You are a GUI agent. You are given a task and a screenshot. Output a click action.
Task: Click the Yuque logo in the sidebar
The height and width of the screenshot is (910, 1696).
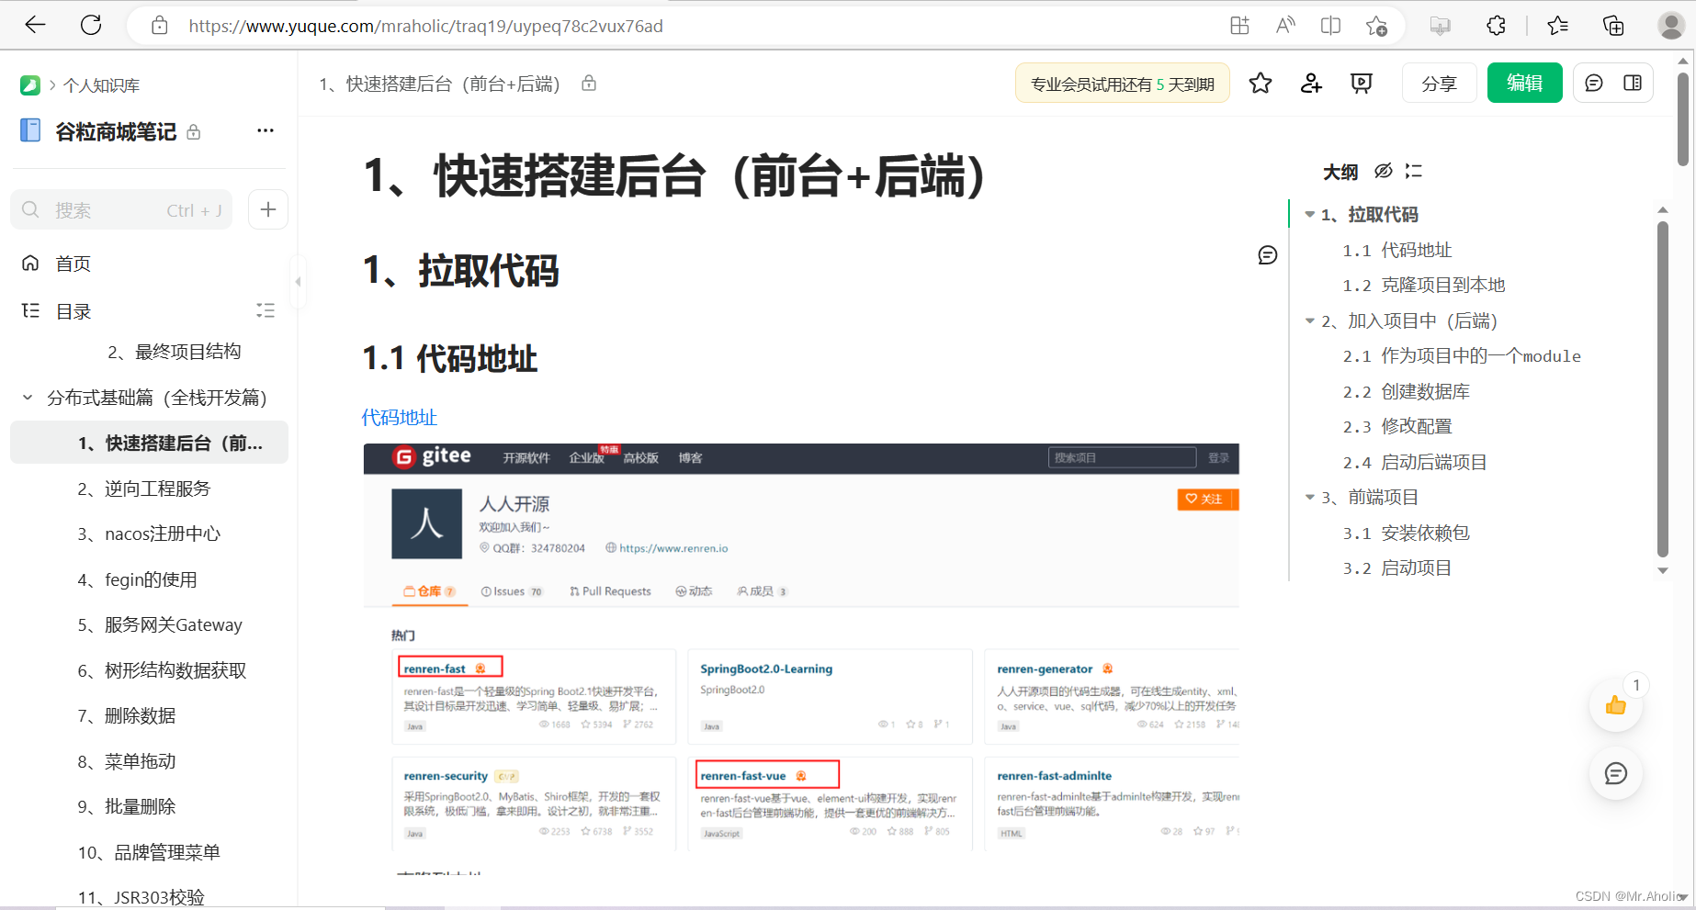(30, 84)
